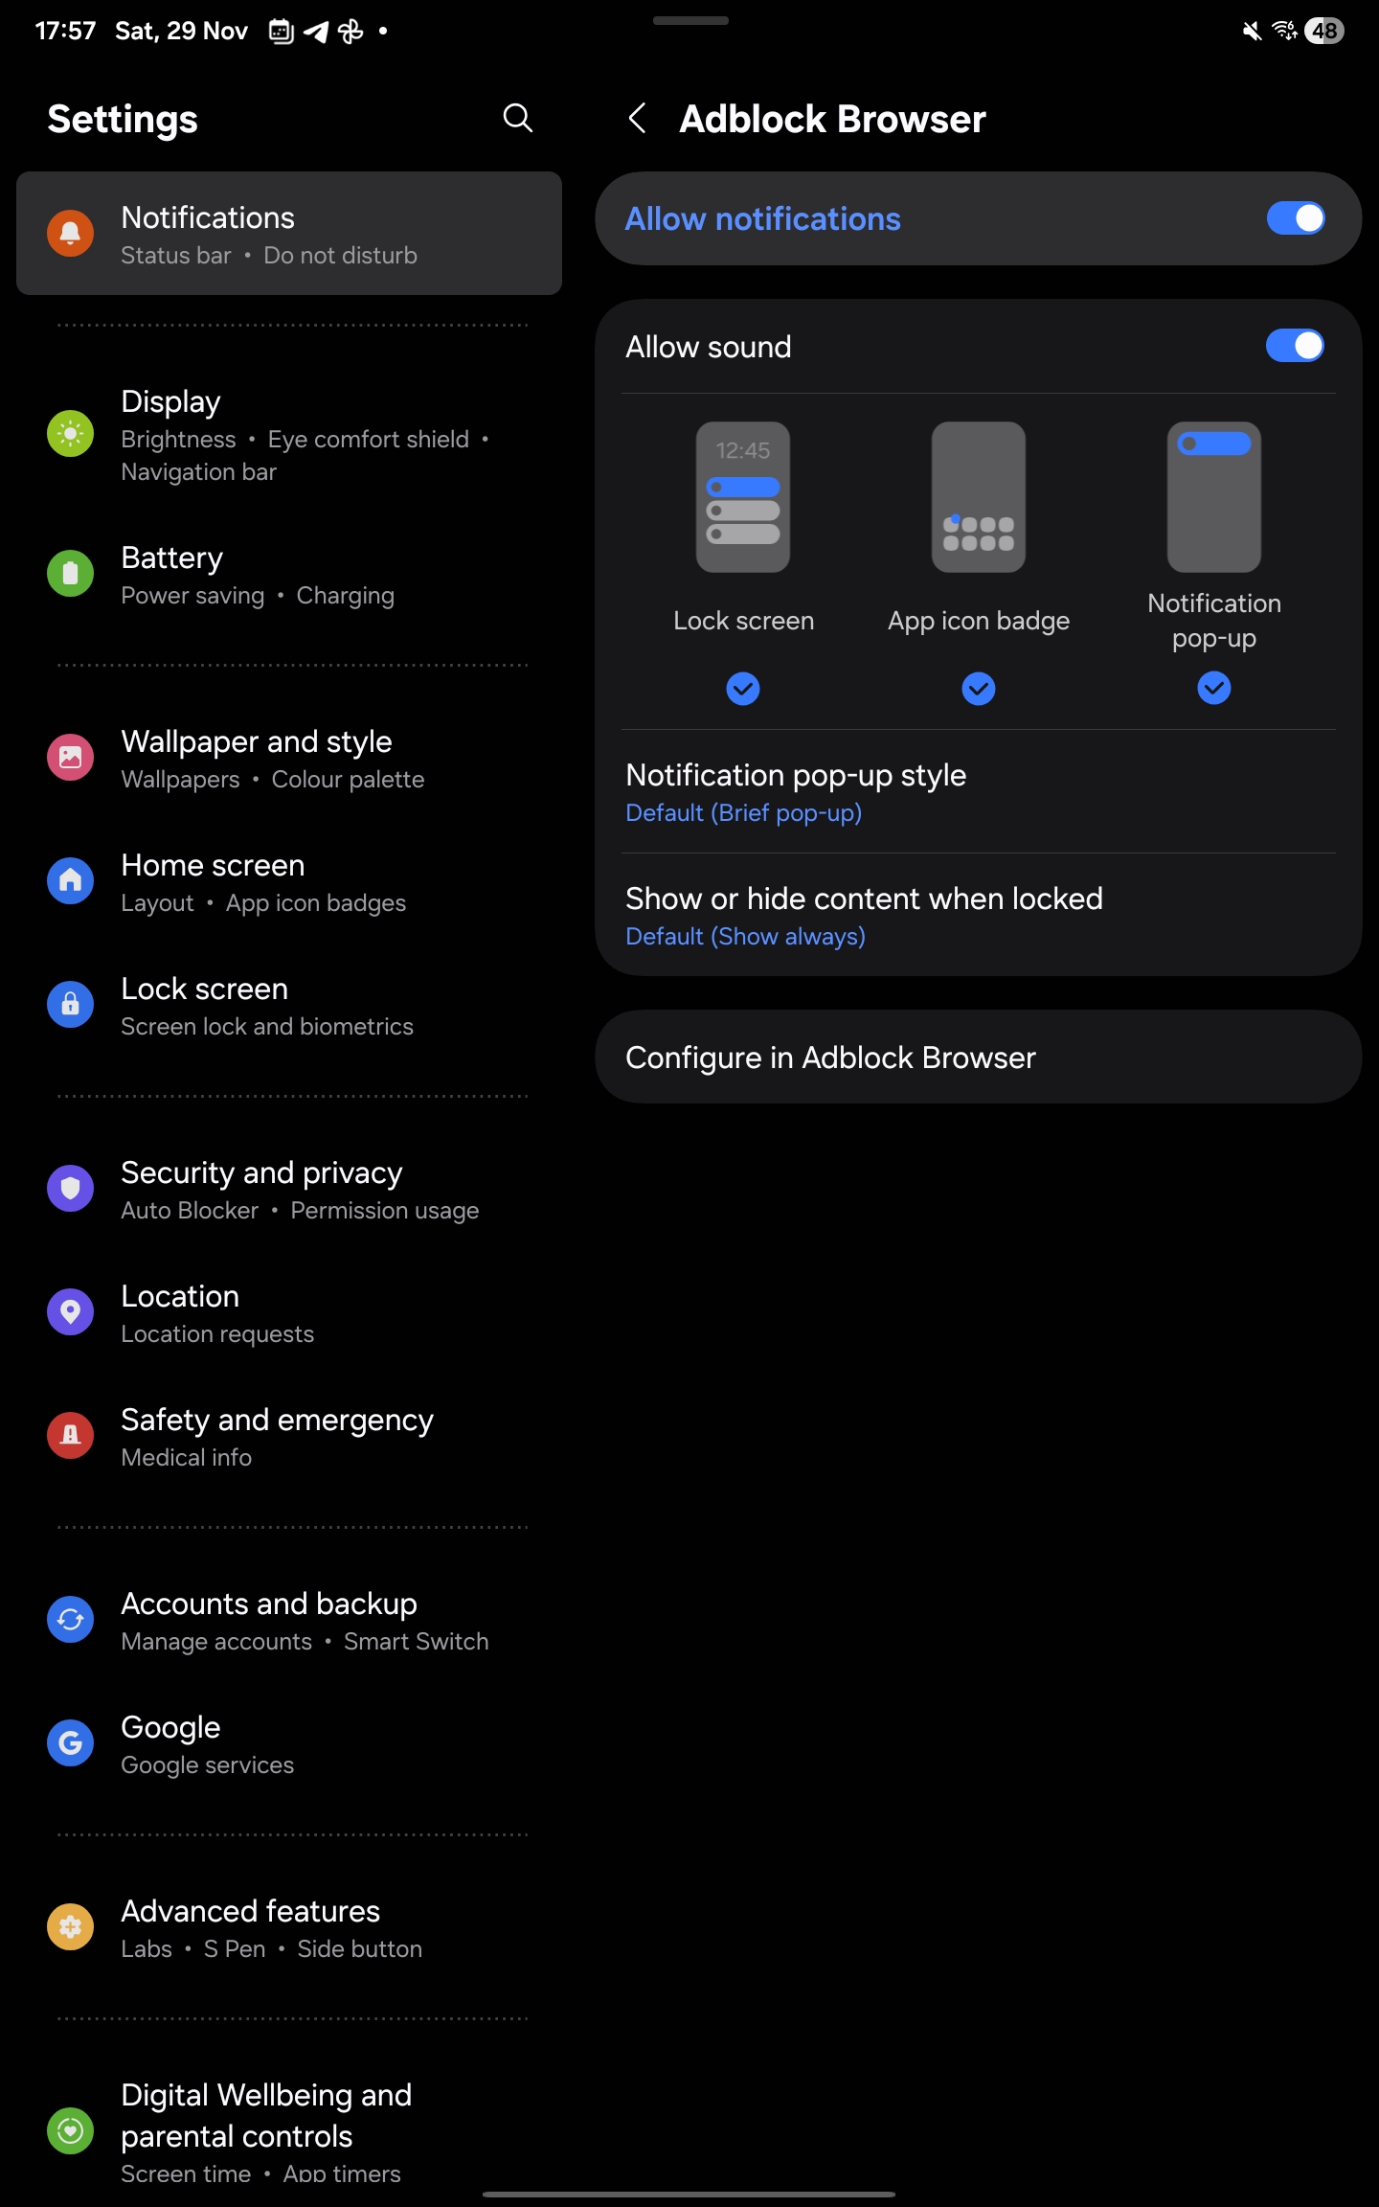This screenshot has height=2207, width=1379.
Task: Tap the green Display brightness icon
Action: pyautogui.click(x=71, y=434)
